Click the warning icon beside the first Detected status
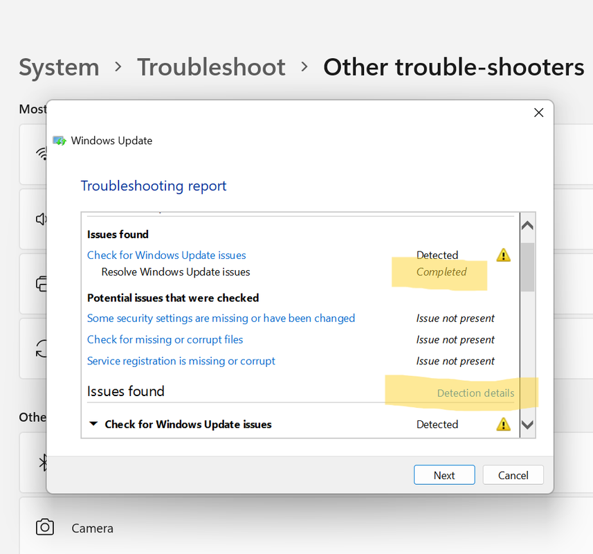The width and height of the screenshot is (593, 554). [503, 255]
